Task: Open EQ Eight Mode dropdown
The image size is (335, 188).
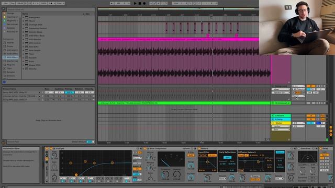Action: click(x=137, y=158)
